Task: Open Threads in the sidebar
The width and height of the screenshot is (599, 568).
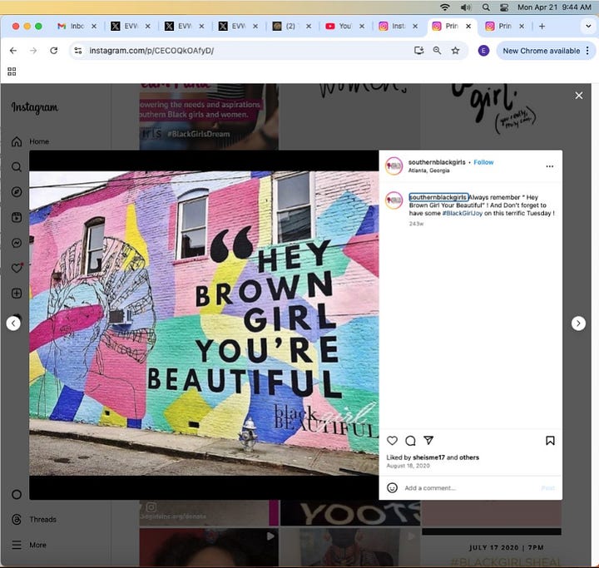Action: 33,520
